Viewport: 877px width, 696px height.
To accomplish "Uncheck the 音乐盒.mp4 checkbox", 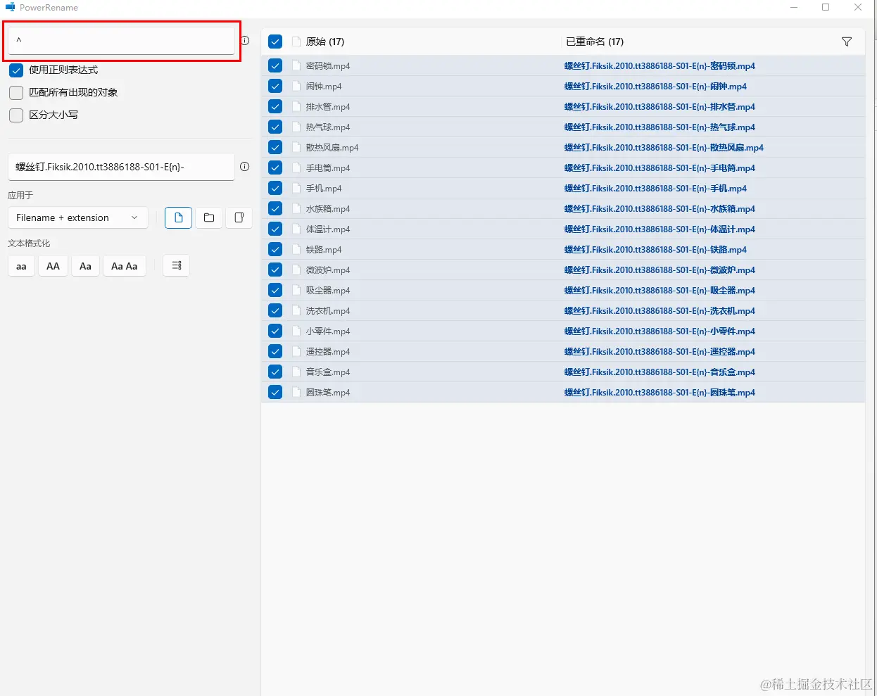I will pyautogui.click(x=275, y=372).
